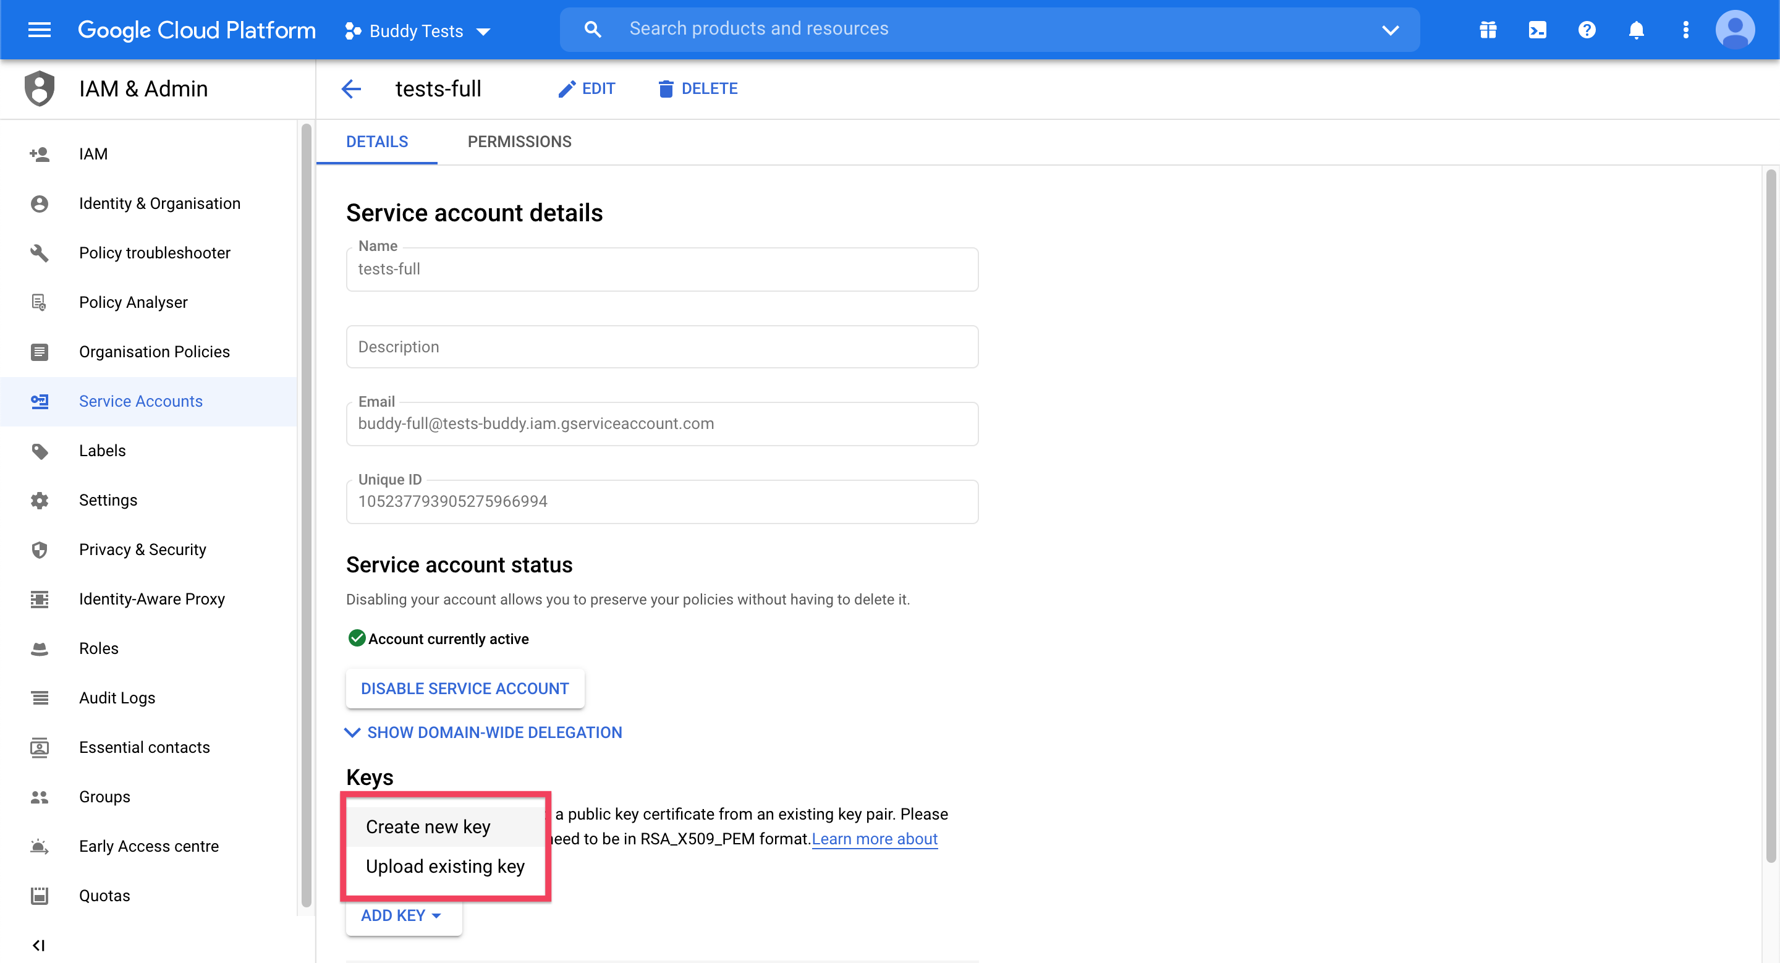Click the Identity & Organisation icon
Image resolution: width=1780 pixels, height=963 pixels.
(40, 204)
